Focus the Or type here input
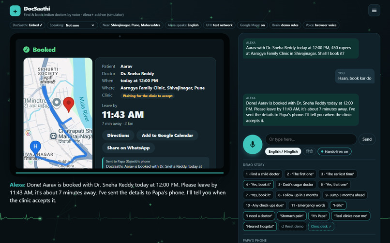The height and width of the screenshot is (243, 390). pos(311,139)
